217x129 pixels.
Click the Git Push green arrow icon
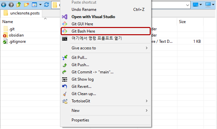(x=65, y=65)
